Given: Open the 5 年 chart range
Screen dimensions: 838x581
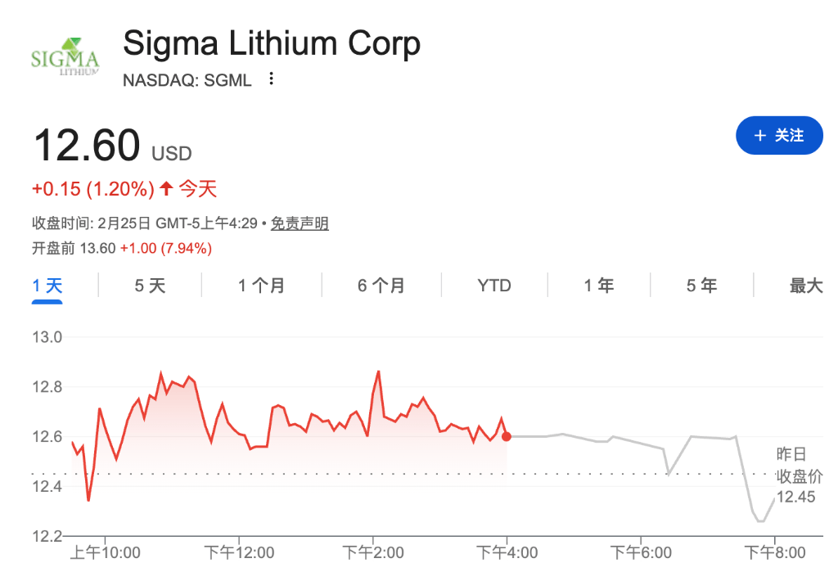Looking at the screenshot, I should (x=701, y=286).
